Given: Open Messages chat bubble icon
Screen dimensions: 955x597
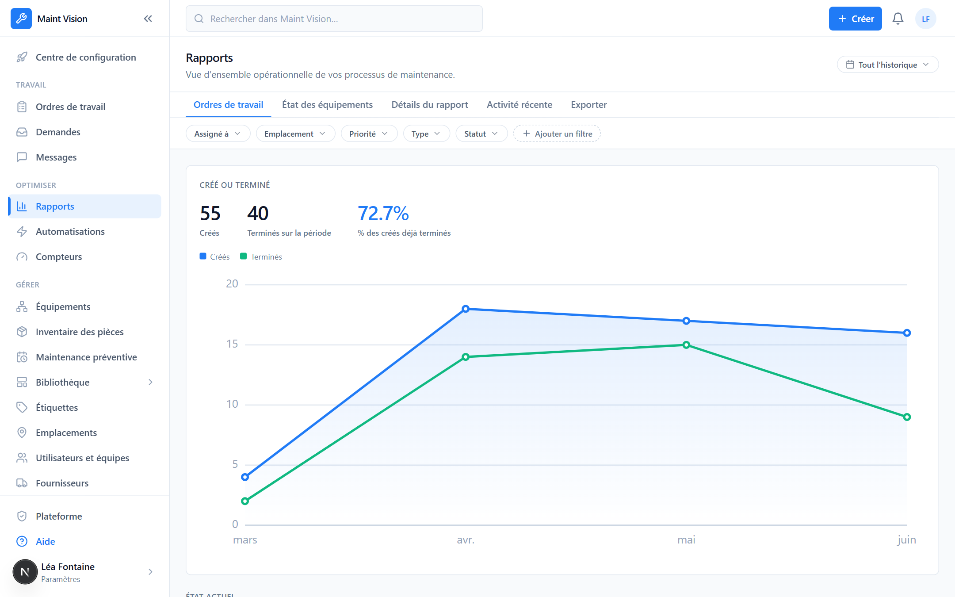Looking at the screenshot, I should [22, 157].
